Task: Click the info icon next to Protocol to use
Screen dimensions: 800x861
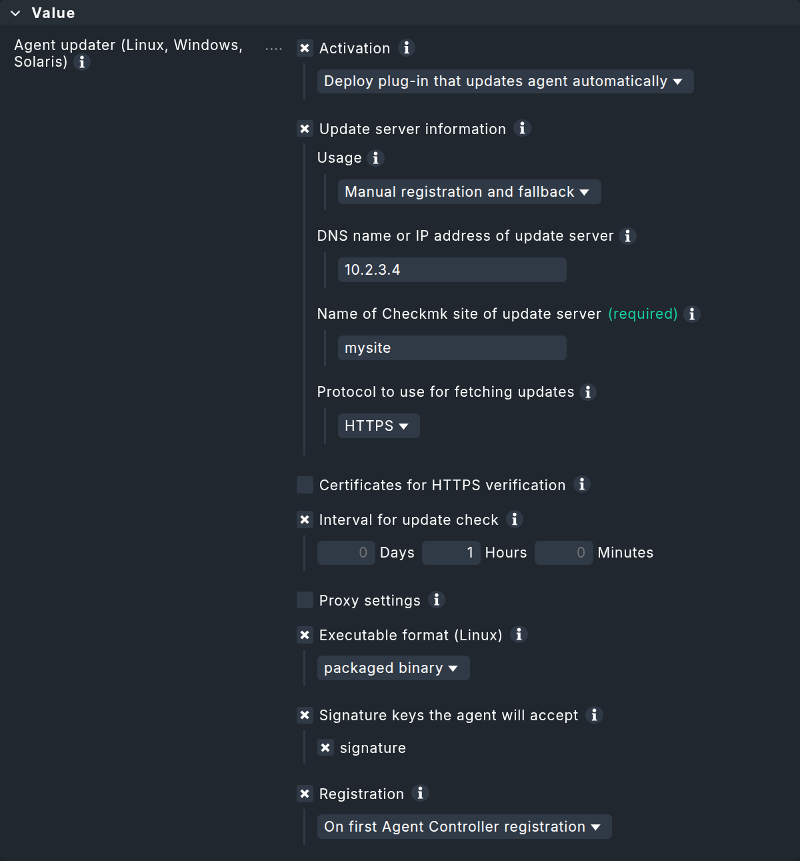Action: (x=587, y=392)
